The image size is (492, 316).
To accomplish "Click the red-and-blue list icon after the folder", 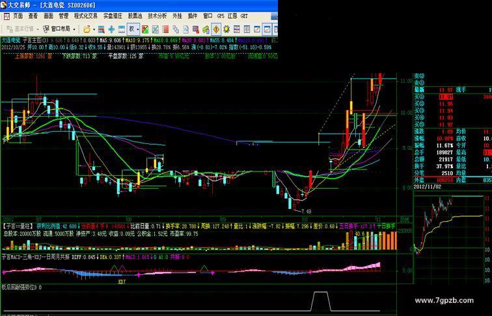I will [101, 29].
